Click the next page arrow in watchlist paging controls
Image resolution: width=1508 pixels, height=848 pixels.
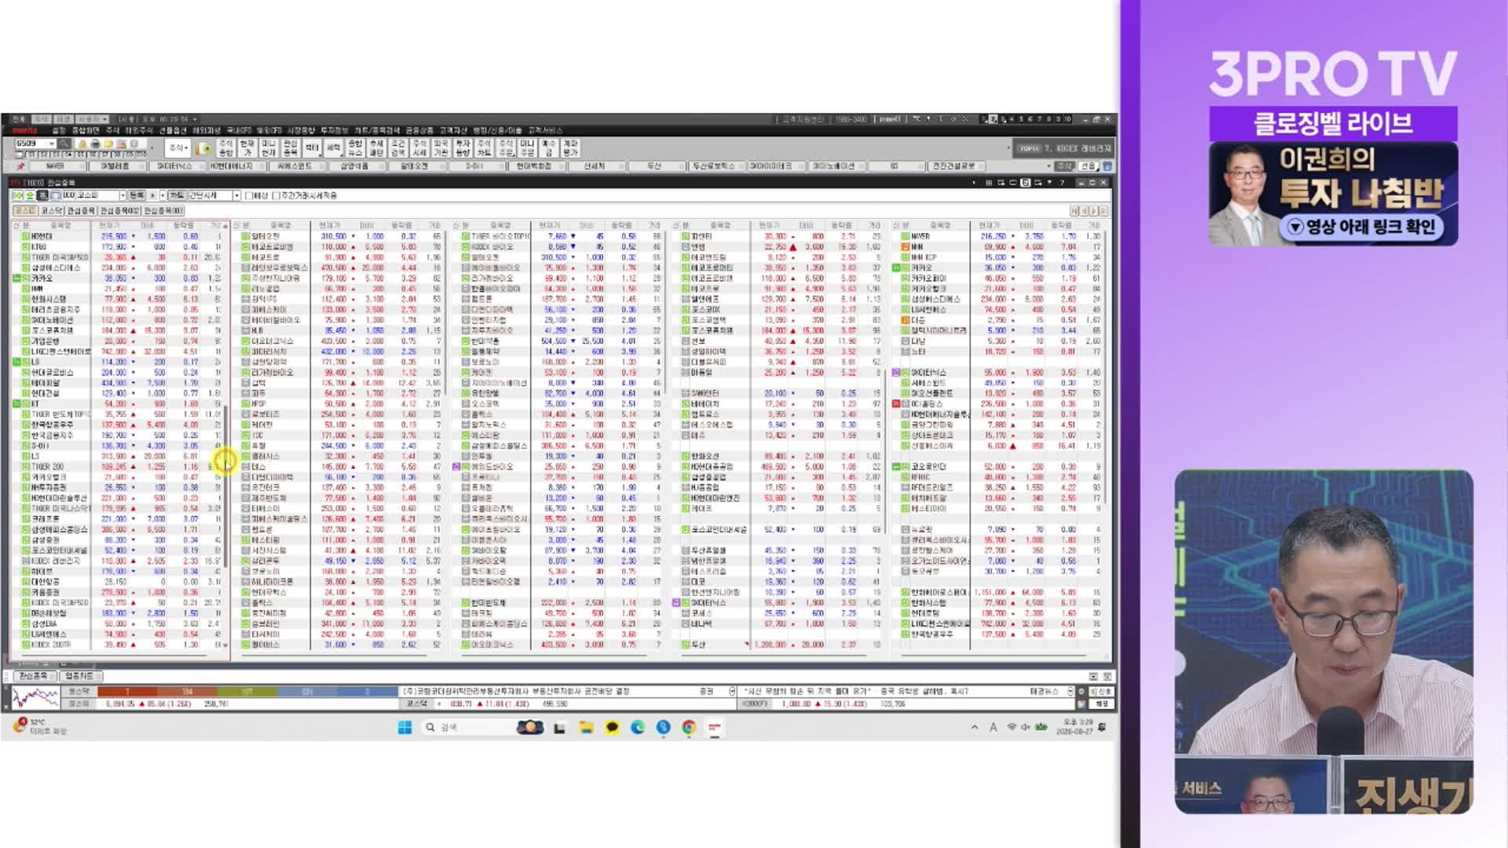pyautogui.click(x=1094, y=210)
